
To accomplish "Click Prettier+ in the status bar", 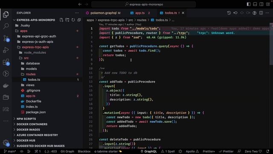I will (x=209, y=151).
